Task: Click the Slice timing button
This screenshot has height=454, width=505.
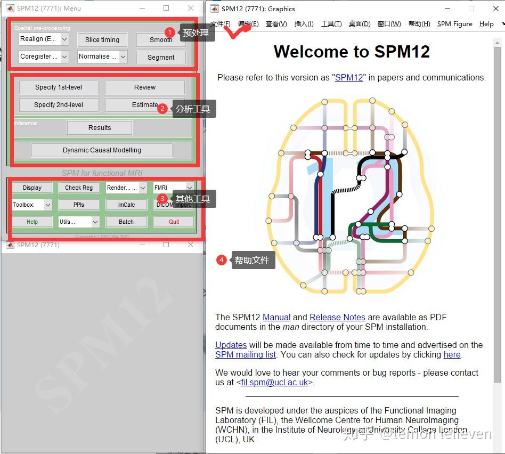Action: 102,39
